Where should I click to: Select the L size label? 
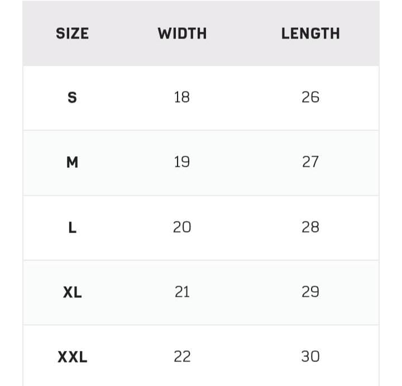(x=72, y=227)
